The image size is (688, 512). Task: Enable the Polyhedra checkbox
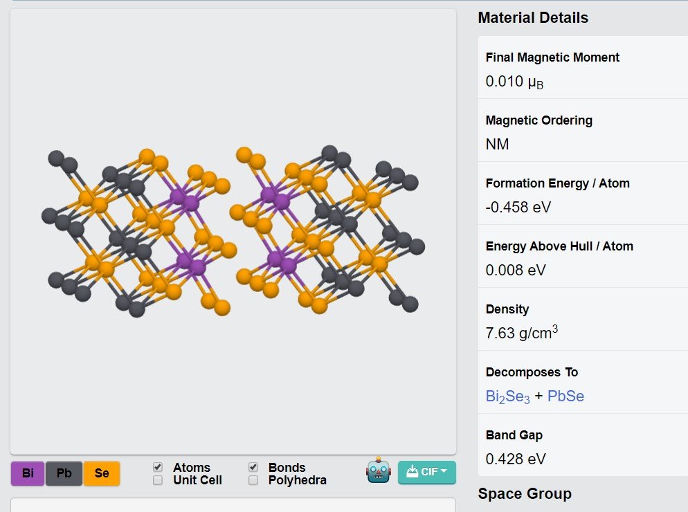coord(253,480)
